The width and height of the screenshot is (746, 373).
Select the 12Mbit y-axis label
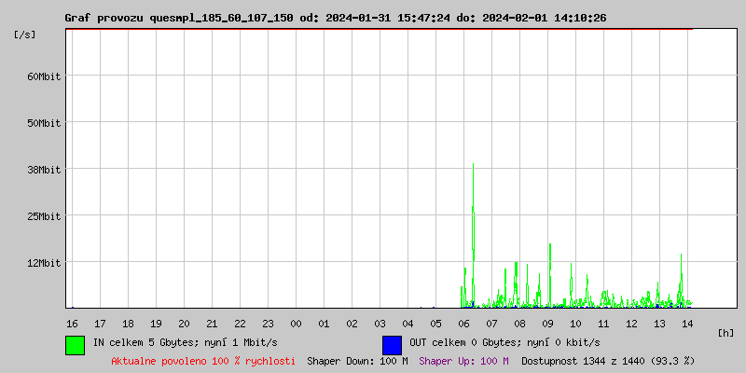44,263
